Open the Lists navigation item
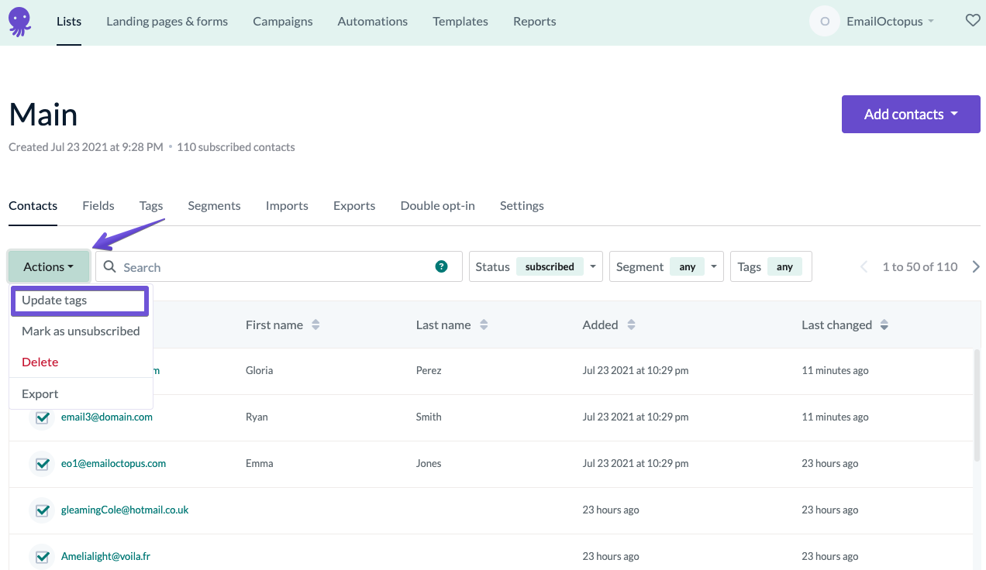 point(69,22)
